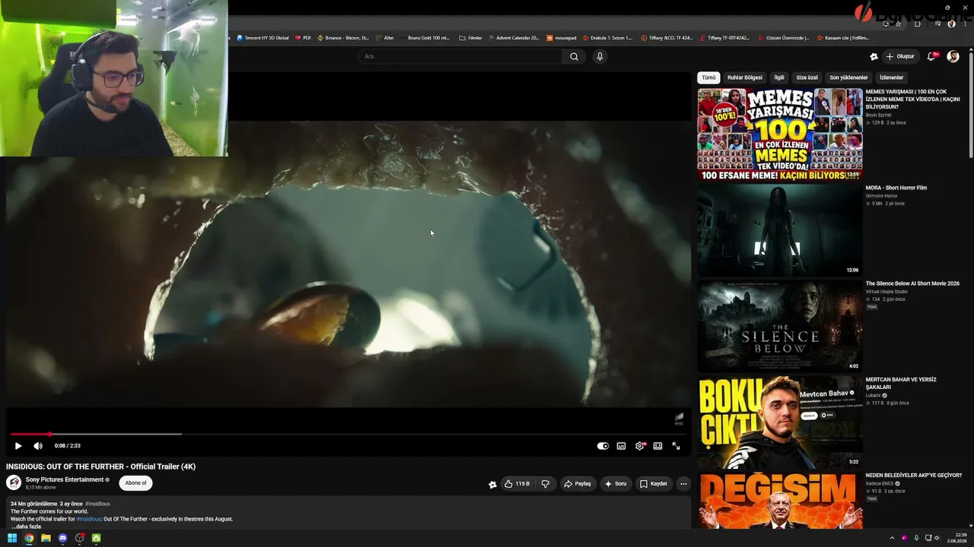This screenshot has height=547, width=974.
Task: Open the Bruno Gold 100 ml bookmark
Action: point(425,37)
